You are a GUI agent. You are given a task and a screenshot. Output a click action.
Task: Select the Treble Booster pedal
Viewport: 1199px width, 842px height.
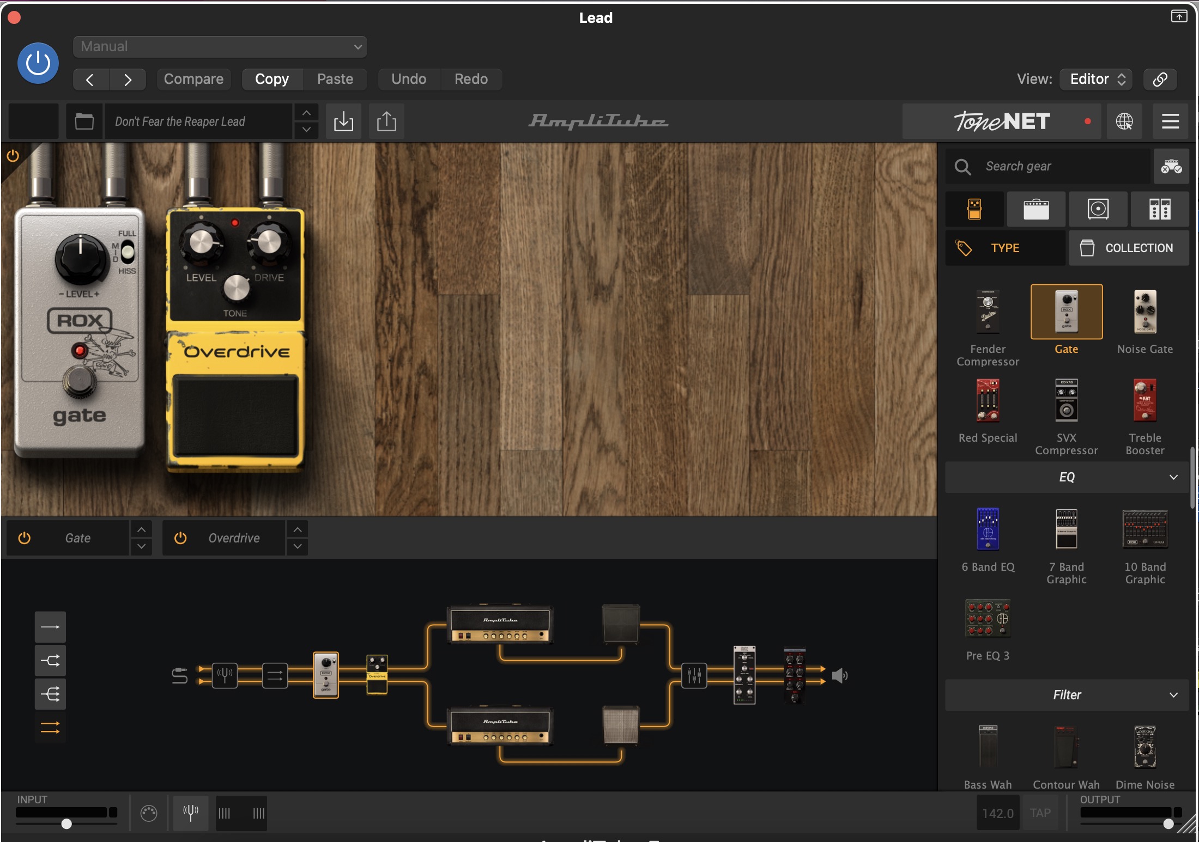[1145, 417]
